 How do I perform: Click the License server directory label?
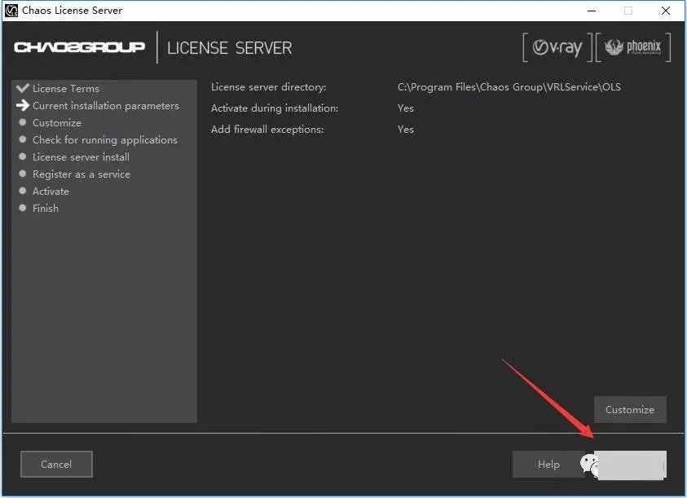[269, 86]
